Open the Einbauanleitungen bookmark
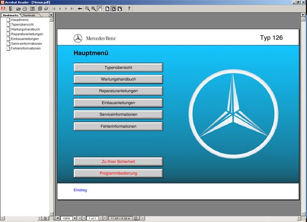This screenshot has width=307, height=222. [x=25, y=39]
